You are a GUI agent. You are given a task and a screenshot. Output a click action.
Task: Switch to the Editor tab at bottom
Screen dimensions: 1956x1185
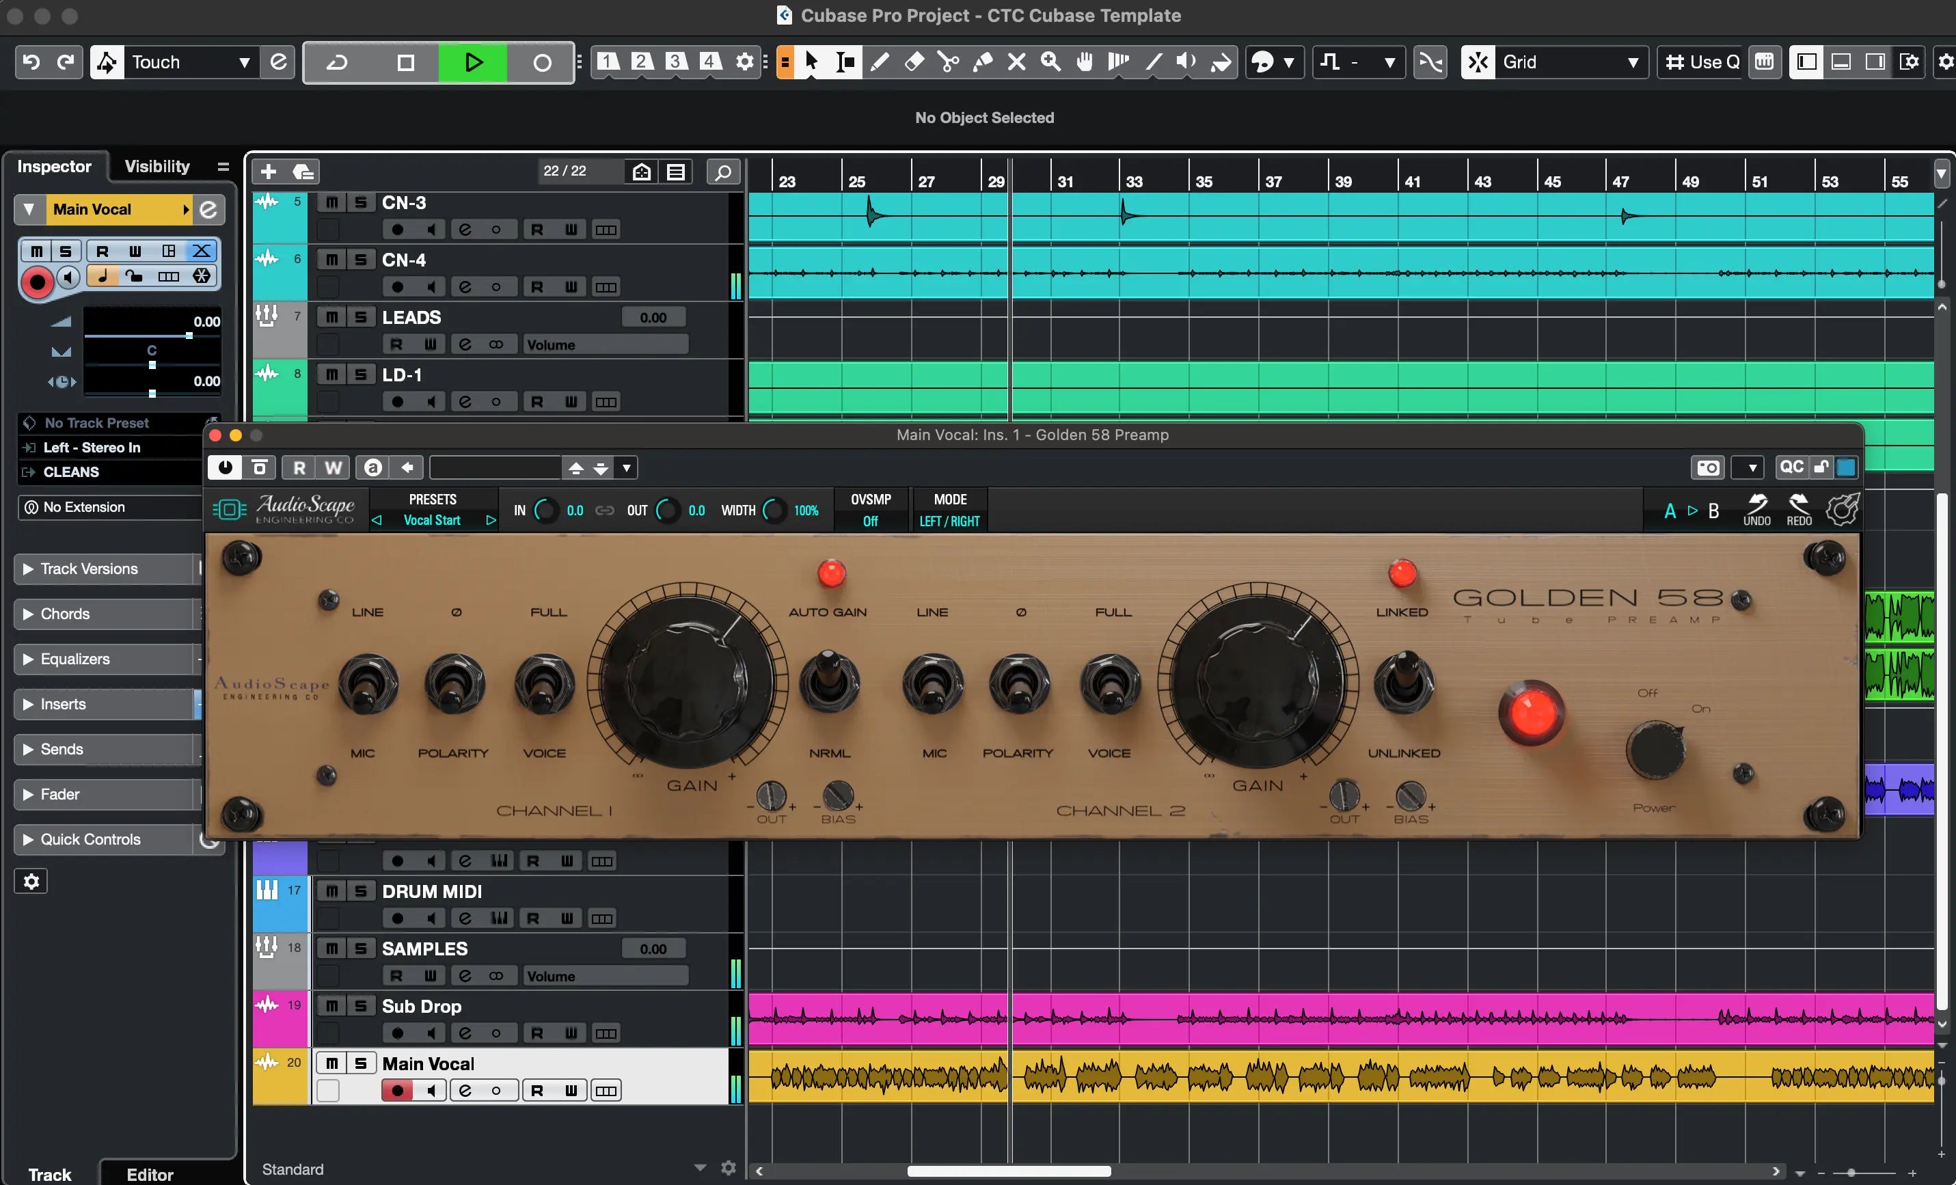[x=149, y=1175]
